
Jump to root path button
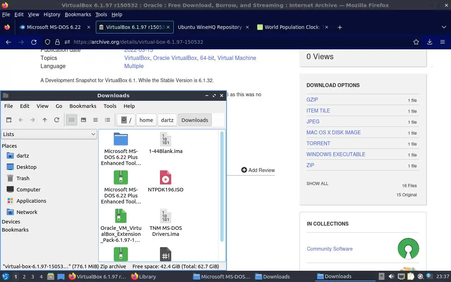click(x=126, y=120)
